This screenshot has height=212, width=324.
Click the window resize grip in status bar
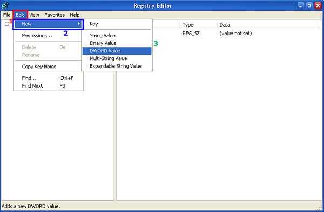(x=320, y=208)
